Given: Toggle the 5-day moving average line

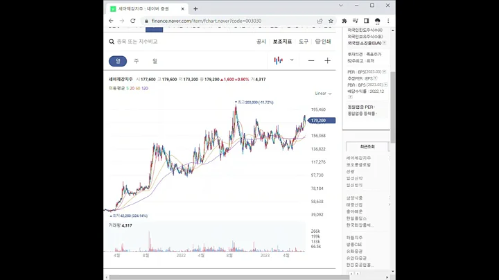Looking at the screenshot, I should point(128,89).
